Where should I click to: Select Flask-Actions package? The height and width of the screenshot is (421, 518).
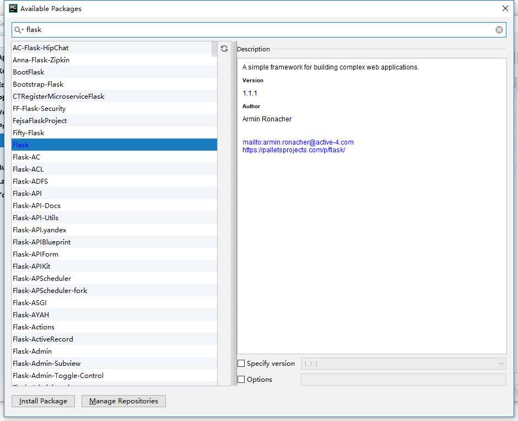tap(114, 327)
